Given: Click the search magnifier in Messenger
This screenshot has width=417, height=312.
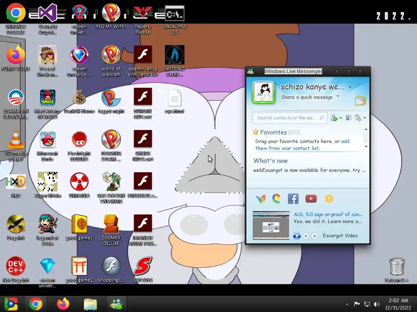Looking at the screenshot, I should click(x=322, y=117).
